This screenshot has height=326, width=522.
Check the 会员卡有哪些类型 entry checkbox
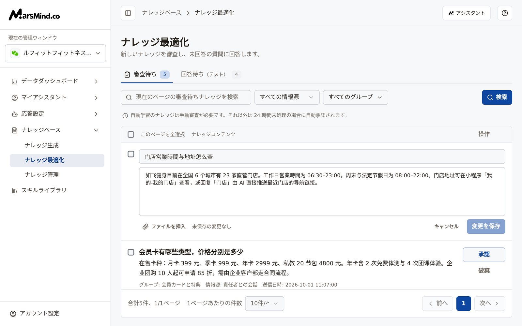tap(131, 252)
